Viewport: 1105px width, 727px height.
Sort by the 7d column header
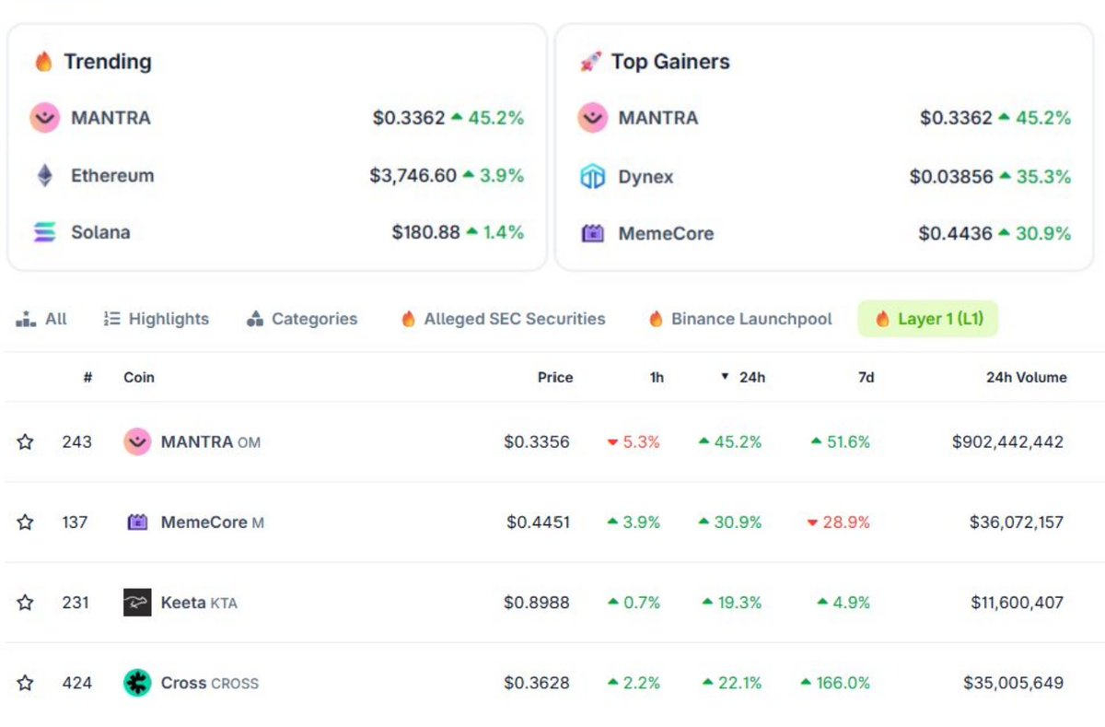[x=866, y=377]
